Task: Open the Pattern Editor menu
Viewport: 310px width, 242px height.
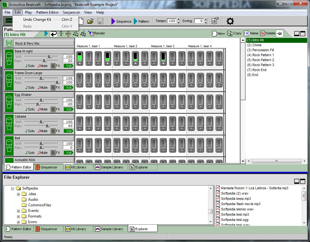Action: (x=47, y=12)
